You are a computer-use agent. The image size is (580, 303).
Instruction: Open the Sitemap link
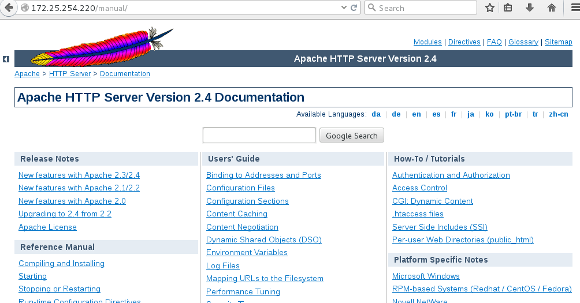pos(559,42)
